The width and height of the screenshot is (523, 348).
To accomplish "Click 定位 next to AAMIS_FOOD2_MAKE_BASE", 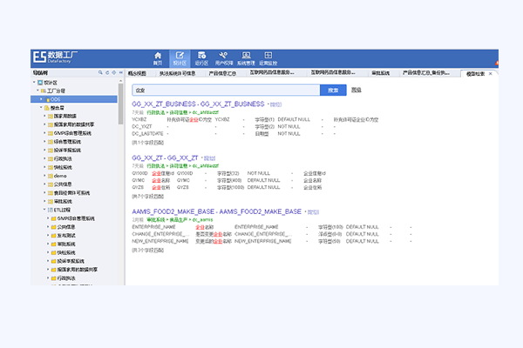I will point(313,212).
